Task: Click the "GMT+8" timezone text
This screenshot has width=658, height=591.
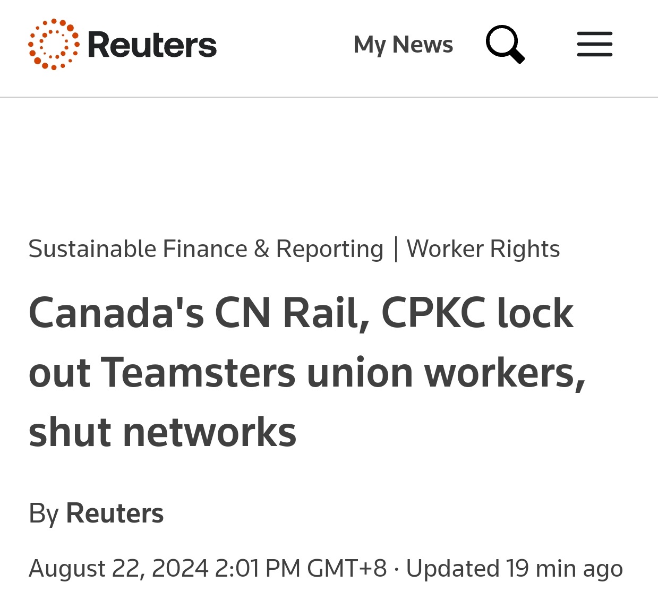Action: (x=347, y=569)
